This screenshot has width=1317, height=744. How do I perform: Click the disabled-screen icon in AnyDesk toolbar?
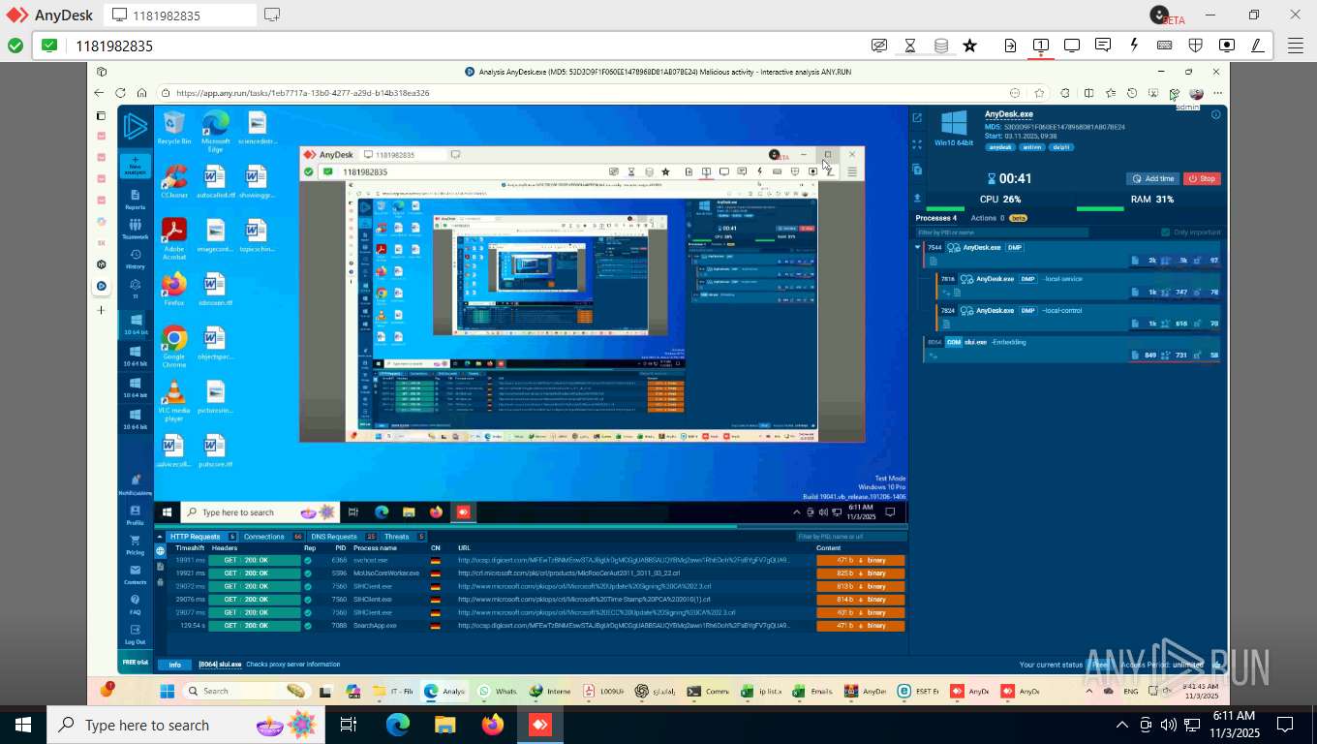[x=879, y=46]
